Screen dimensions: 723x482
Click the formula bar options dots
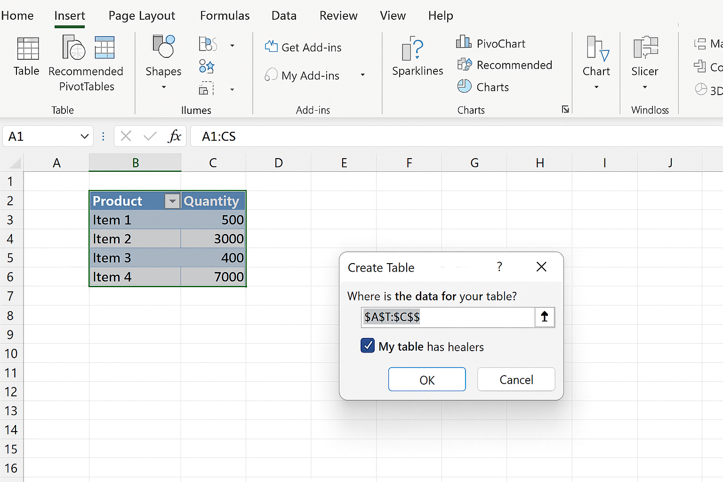103,137
